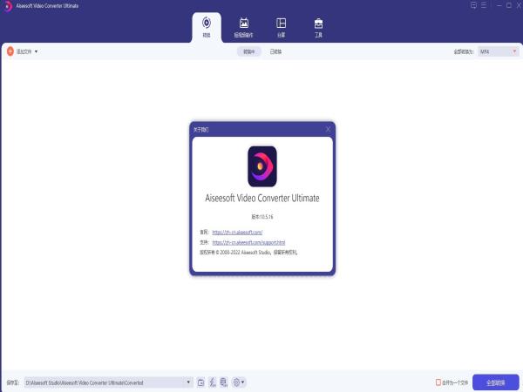
Task: Open the Converter tab icon
Action: pyautogui.click(x=206, y=23)
